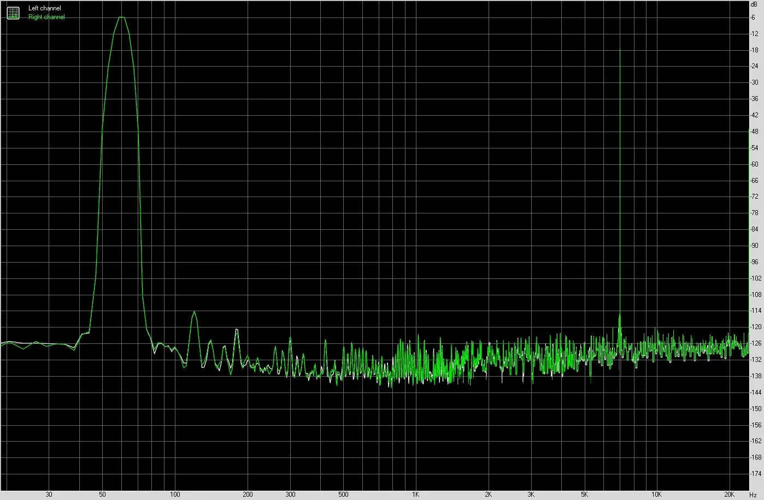Click the -96 value on dB axis
This screenshot has height=500, width=764.
(x=754, y=262)
